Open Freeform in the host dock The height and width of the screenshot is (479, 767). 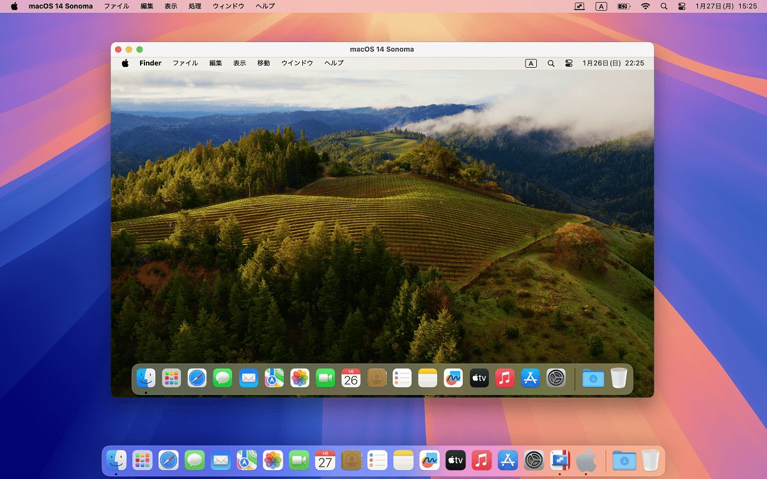pyautogui.click(x=430, y=460)
